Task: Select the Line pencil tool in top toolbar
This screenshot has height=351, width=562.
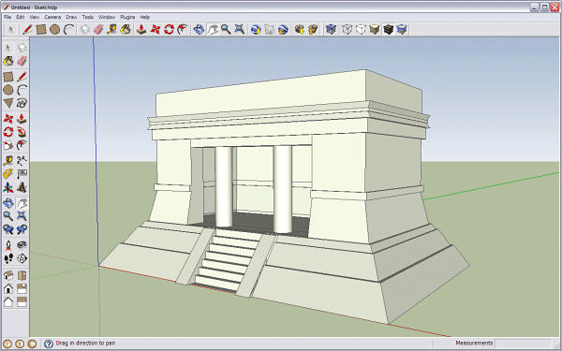Action: point(27,29)
